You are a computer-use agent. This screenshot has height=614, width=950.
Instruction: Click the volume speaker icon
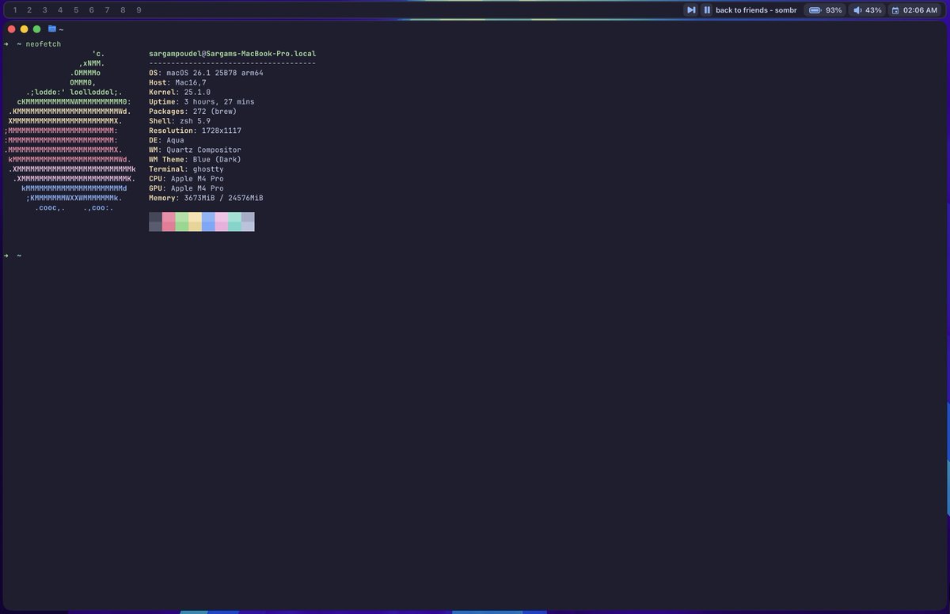click(857, 10)
